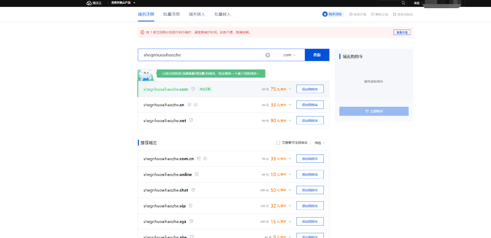
Task: Add shegnhuoaihaozhe.chat to the cart
Action: pos(310,190)
